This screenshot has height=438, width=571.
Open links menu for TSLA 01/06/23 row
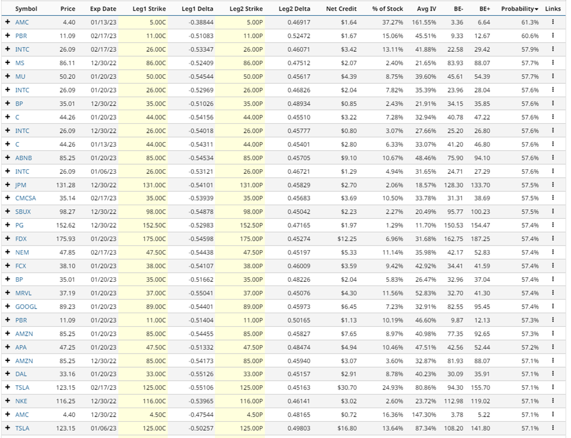(553, 428)
